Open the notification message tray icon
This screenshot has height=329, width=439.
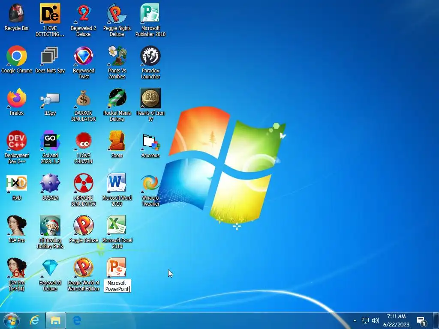pyautogui.click(x=421, y=321)
